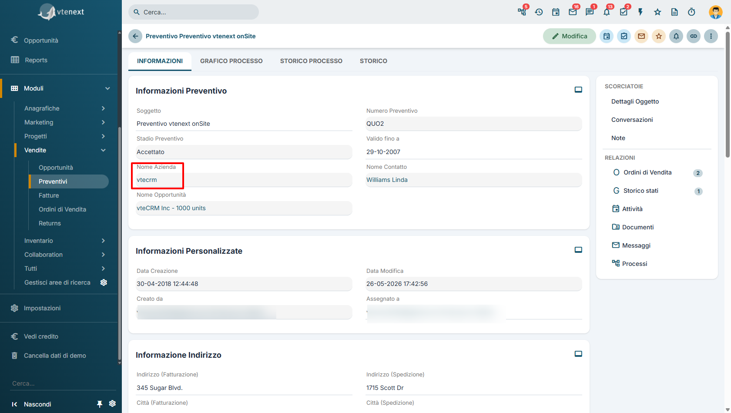Viewport: 731px width, 413px height.
Task: Click the Modifica button
Action: (x=570, y=36)
